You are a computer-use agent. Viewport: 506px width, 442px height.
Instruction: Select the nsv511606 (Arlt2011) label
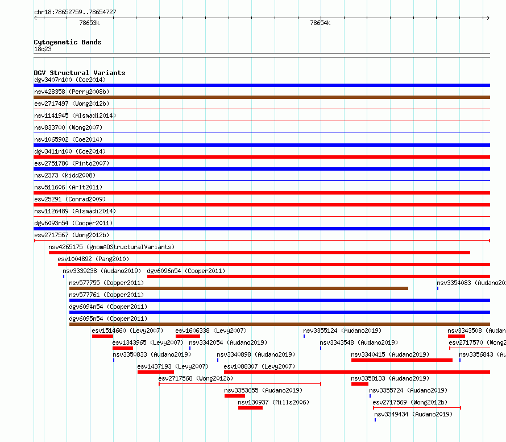(x=68, y=187)
